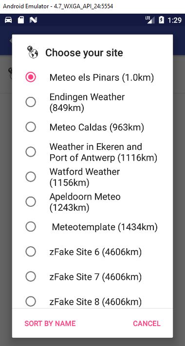Screen dimensions: 185x346
Task: Tap the N notification icon in status bar
Action: (x=33, y=20)
